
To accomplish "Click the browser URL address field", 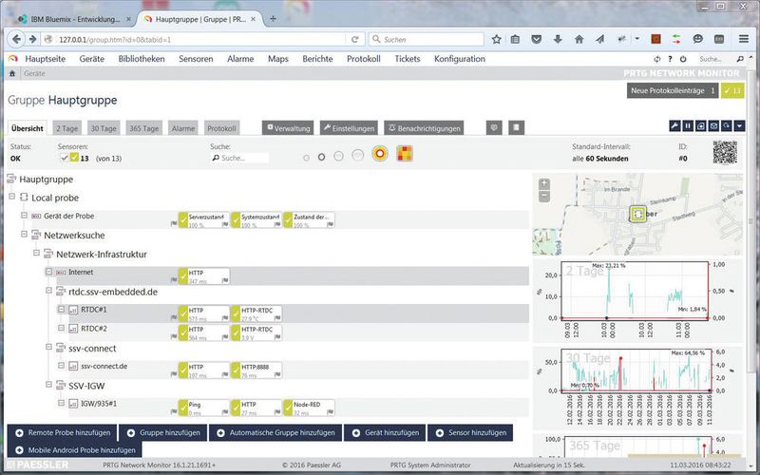I will tap(200, 39).
